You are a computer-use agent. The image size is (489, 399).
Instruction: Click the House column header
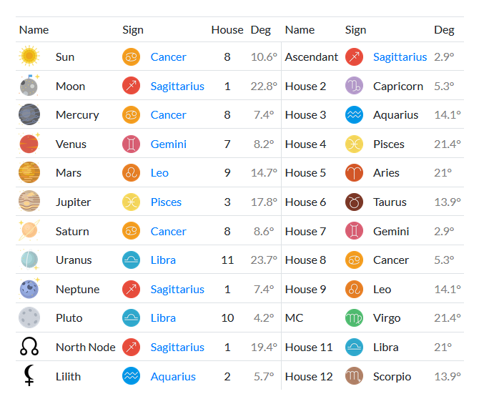pos(227,30)
